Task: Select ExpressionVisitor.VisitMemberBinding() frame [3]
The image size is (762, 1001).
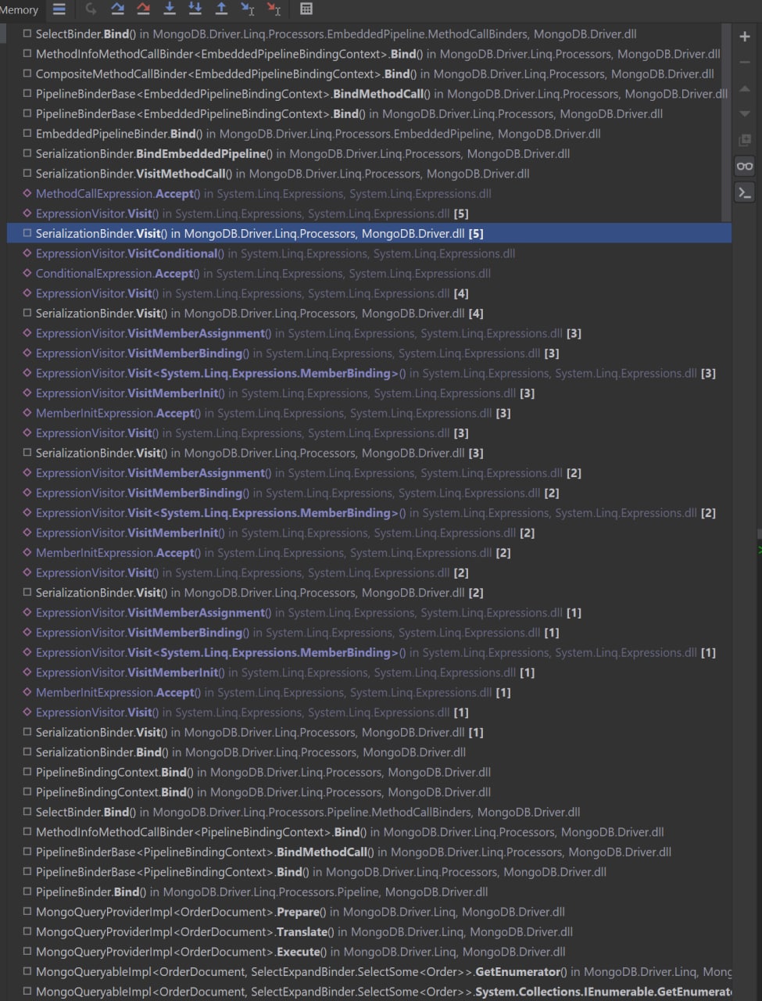Action: pos(369,353)
